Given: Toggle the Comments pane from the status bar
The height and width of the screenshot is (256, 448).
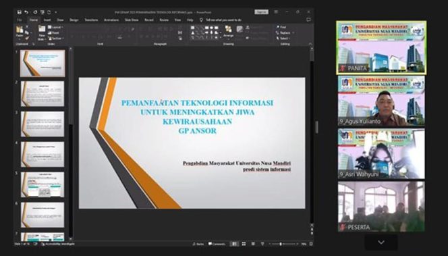Looking at the screenshot, I should (217, 244).
